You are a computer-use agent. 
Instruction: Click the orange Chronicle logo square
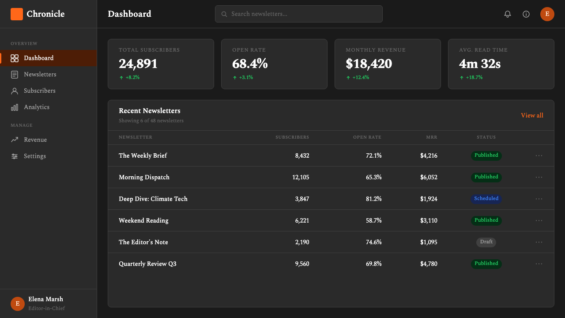coord(17,14)
